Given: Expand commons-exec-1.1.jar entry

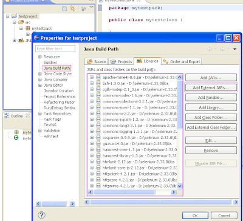Looking at the screenshot, I should point(92,107).
